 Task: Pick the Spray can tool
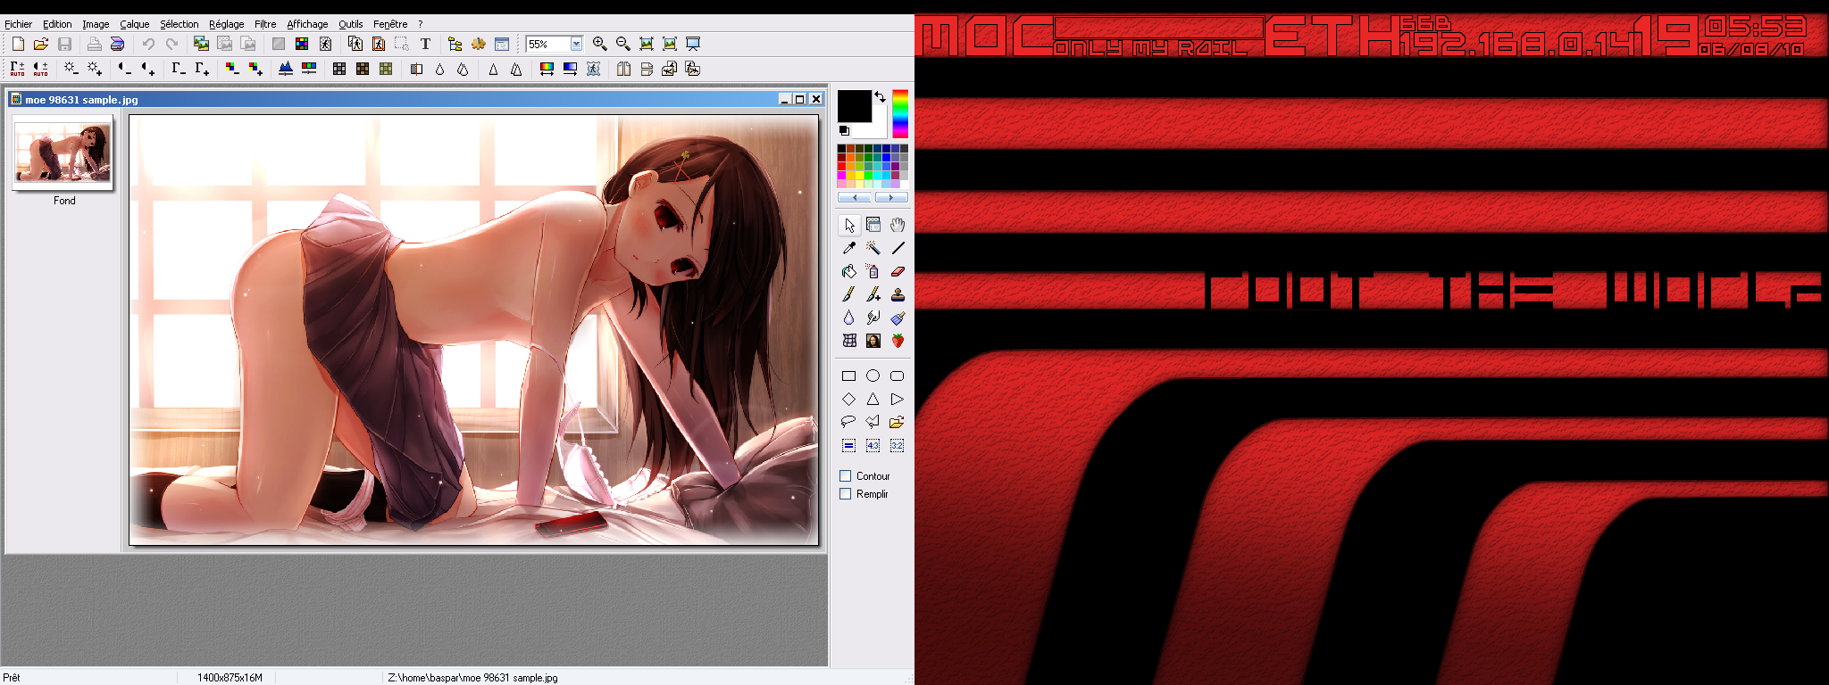pos(873,271)
